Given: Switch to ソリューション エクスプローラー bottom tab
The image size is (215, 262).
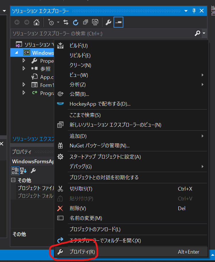Looking at the screenshot, I should (33, 139).
